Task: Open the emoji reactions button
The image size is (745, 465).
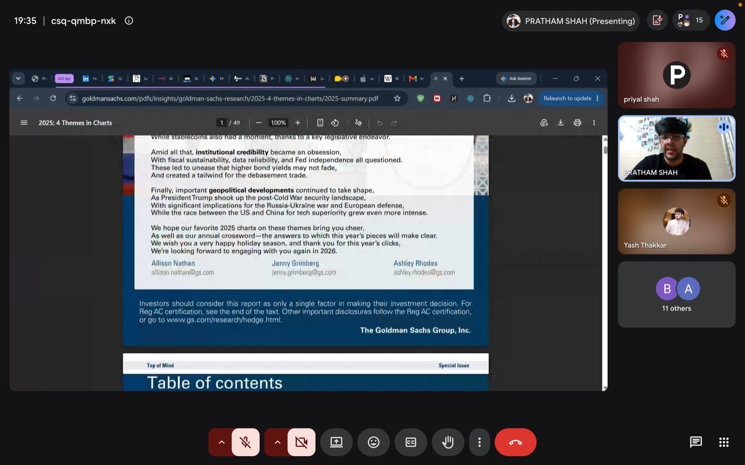Action: [x=373, y=442]
